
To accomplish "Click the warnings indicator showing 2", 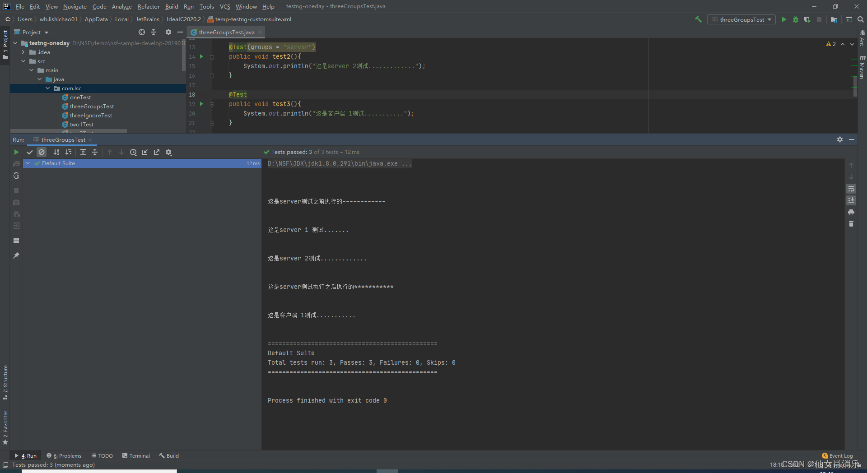I will [831, 44].
